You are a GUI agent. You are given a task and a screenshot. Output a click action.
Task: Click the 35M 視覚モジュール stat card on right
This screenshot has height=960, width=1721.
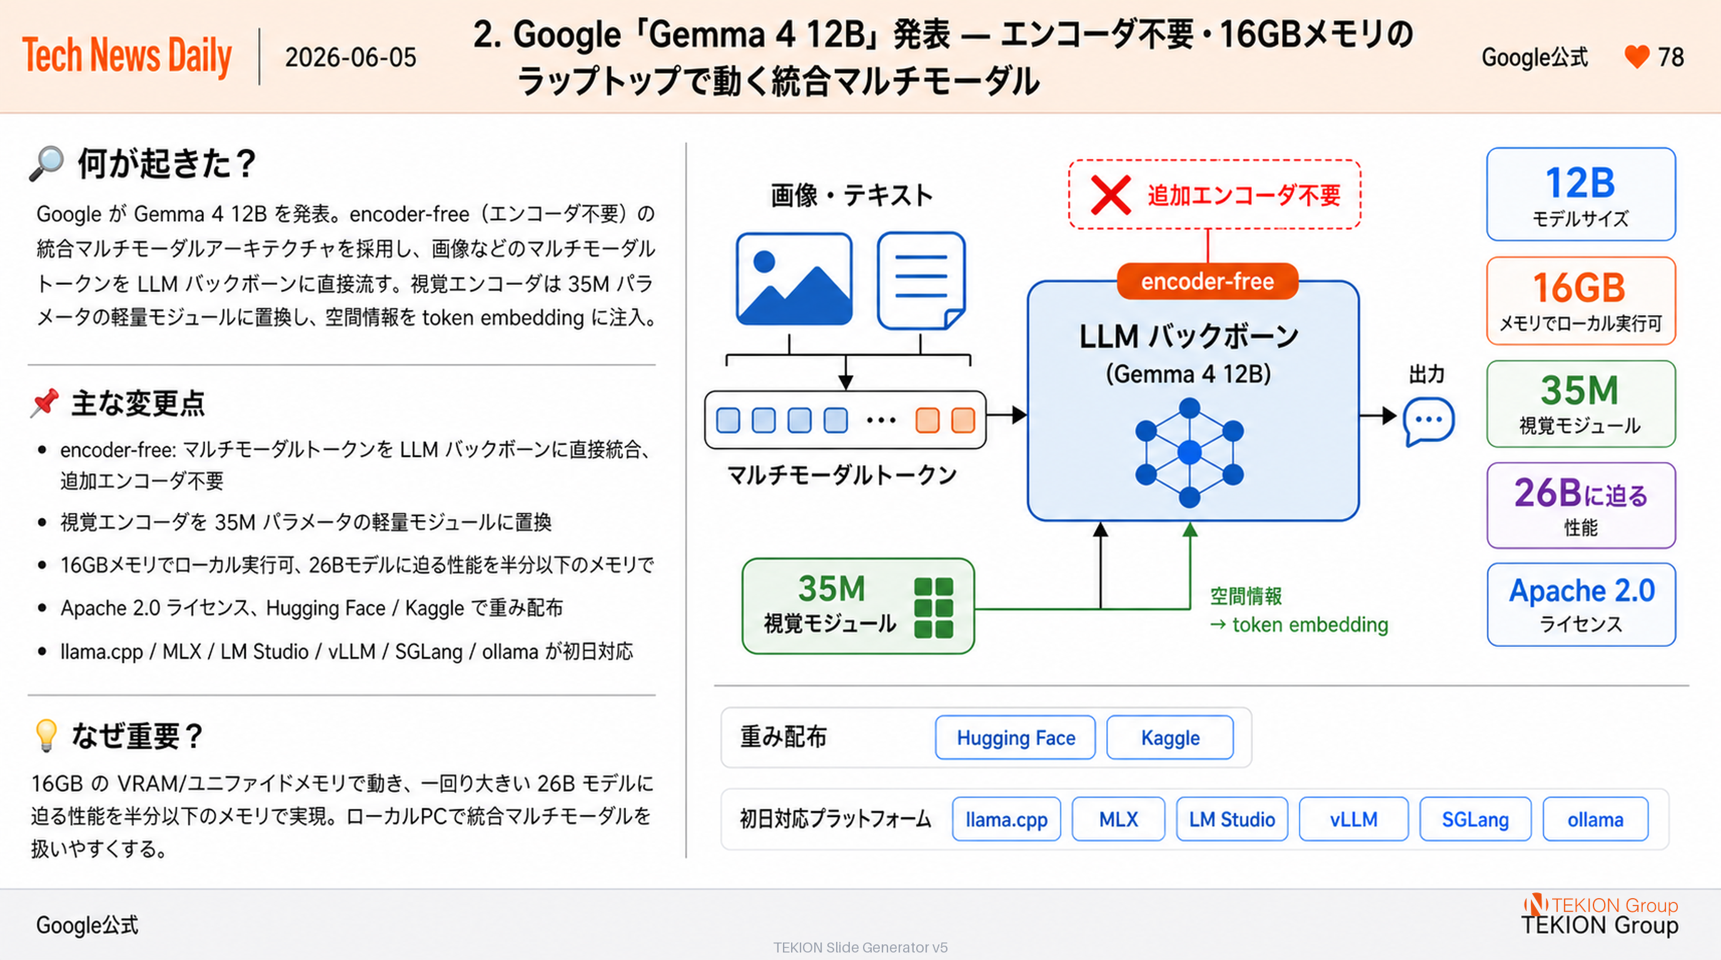(x=1581, y=404)
